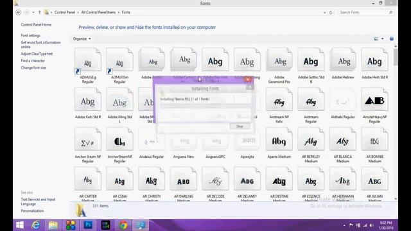Select the Adobe Garamond Pro font icon
Image resolution: width=411 pixels, height=231 pixels.
(x=279, y=60)
